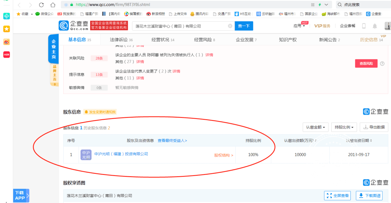Viewport: 391px width, 203px height.
Task: Switch to the 经营风险 tab
Action: tap(205, 40)
